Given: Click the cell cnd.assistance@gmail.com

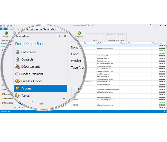Looking at the screenshot, I should click(x=108, y=64).
